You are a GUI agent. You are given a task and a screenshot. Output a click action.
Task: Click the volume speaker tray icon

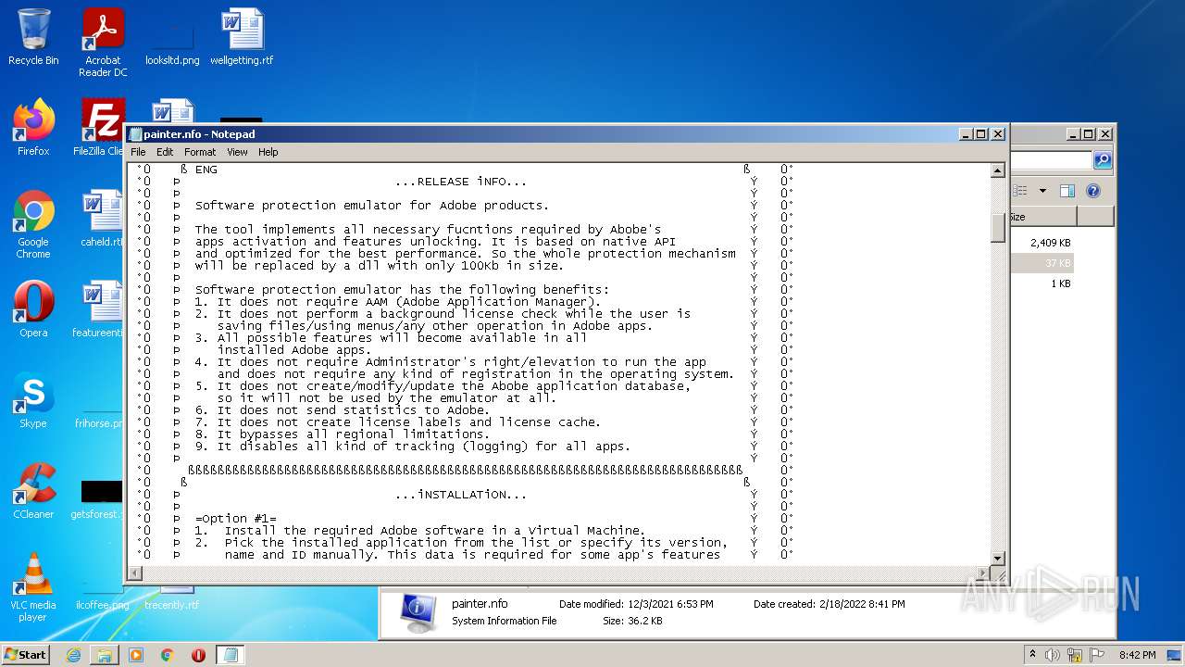tap(1054, 655)
